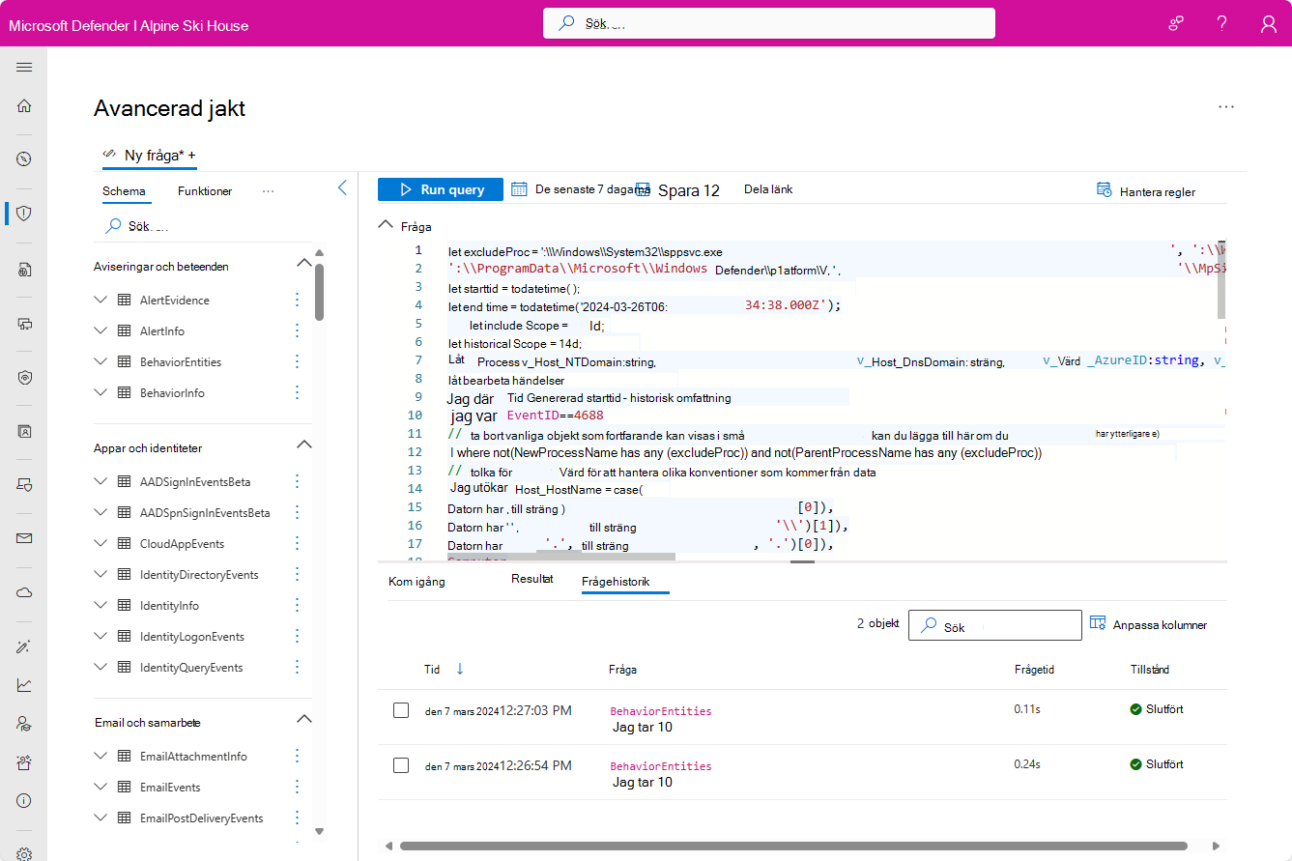Open the wand icon in left sidebar
Image resolution: width=1292 pixels, height=861 pixels.
coord(24,646)
